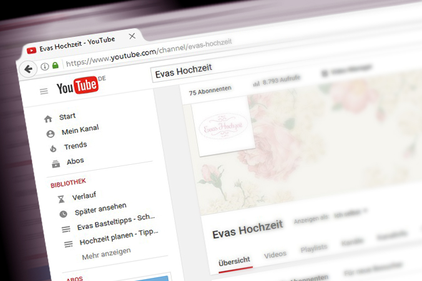Select the Übersicht tab
Screen dimensions: 422x281
point(235,262)
